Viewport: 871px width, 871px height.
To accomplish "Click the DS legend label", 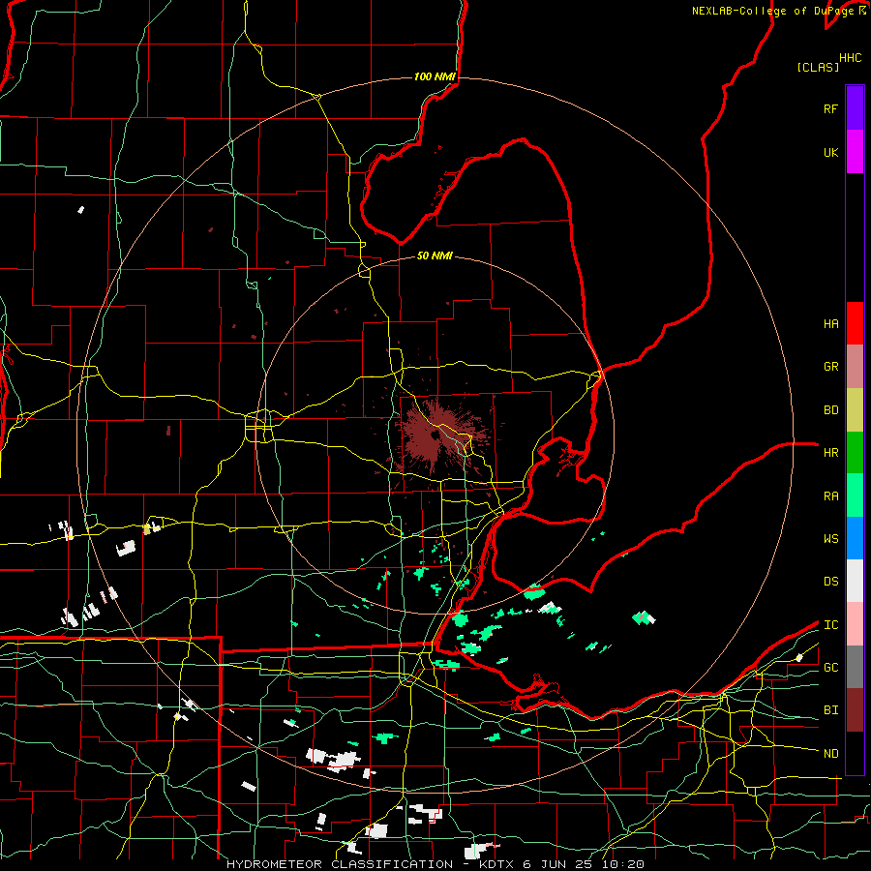I will click(830, 582).
